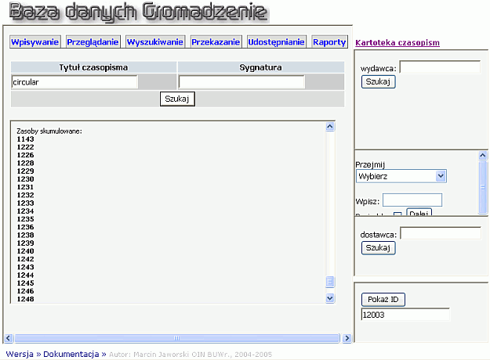Click the Pokaż ID button
The width and height of the screenshot is (490, 360).
(x=383, y=300)
